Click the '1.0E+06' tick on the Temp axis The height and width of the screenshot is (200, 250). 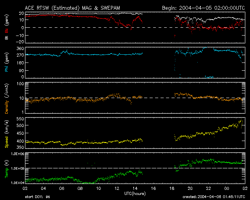pos(18,154)
